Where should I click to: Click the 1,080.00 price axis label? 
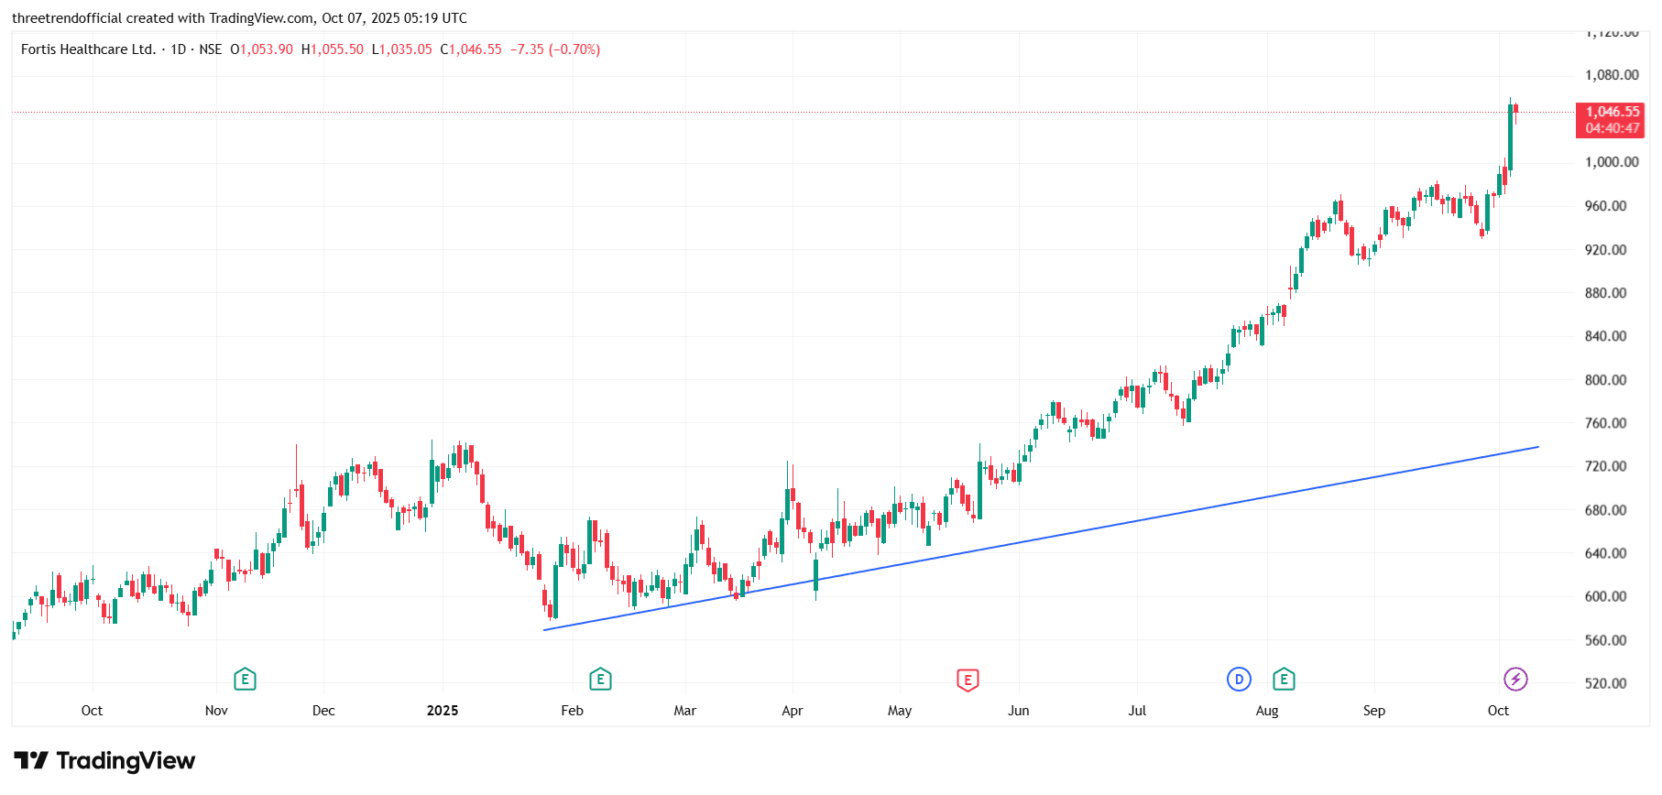coord(1612,75)
